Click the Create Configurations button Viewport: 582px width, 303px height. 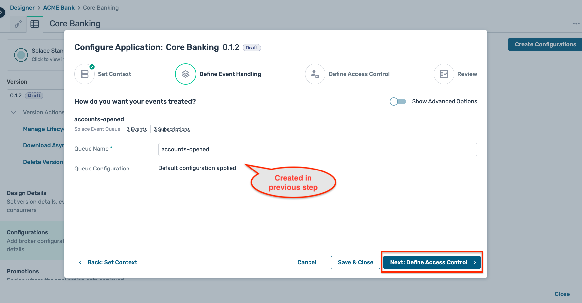(x=544, y=44)
